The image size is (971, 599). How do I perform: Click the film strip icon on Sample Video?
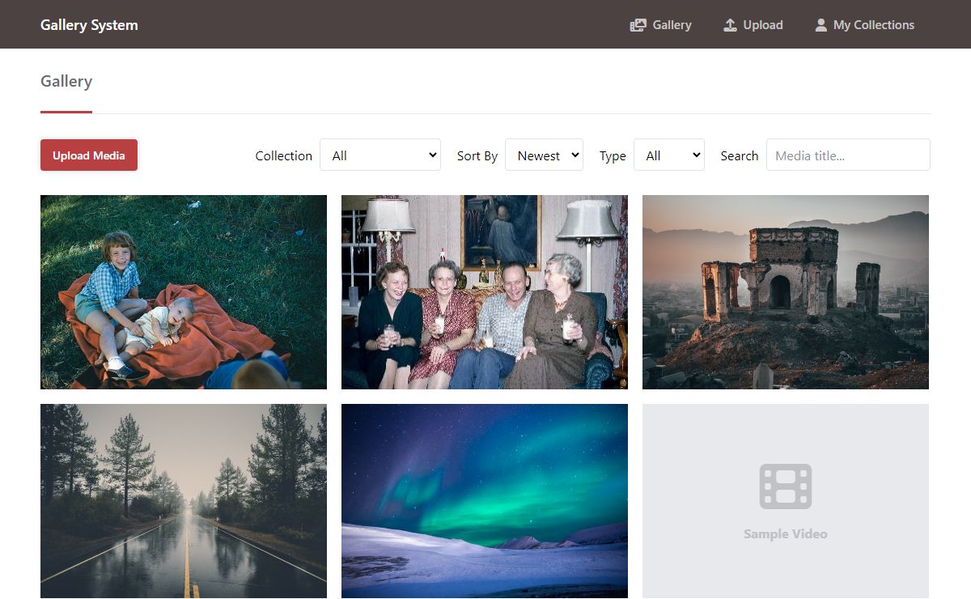click(785, 486)
